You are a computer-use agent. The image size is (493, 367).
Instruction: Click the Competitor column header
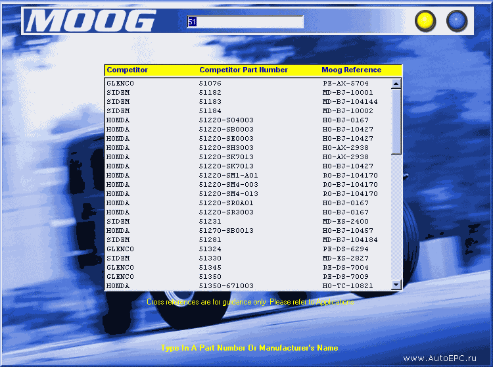coord(127,70)
